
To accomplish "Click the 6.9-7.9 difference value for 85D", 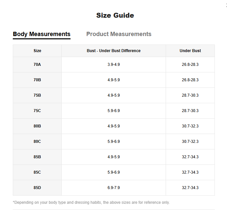I will (113, 188).
